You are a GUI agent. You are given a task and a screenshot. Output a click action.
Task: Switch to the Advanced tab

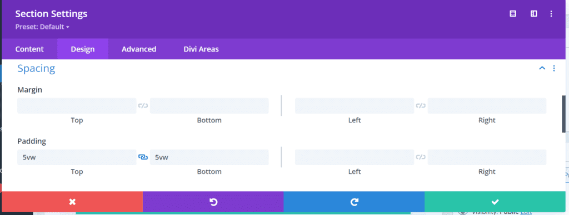[139, 49]
